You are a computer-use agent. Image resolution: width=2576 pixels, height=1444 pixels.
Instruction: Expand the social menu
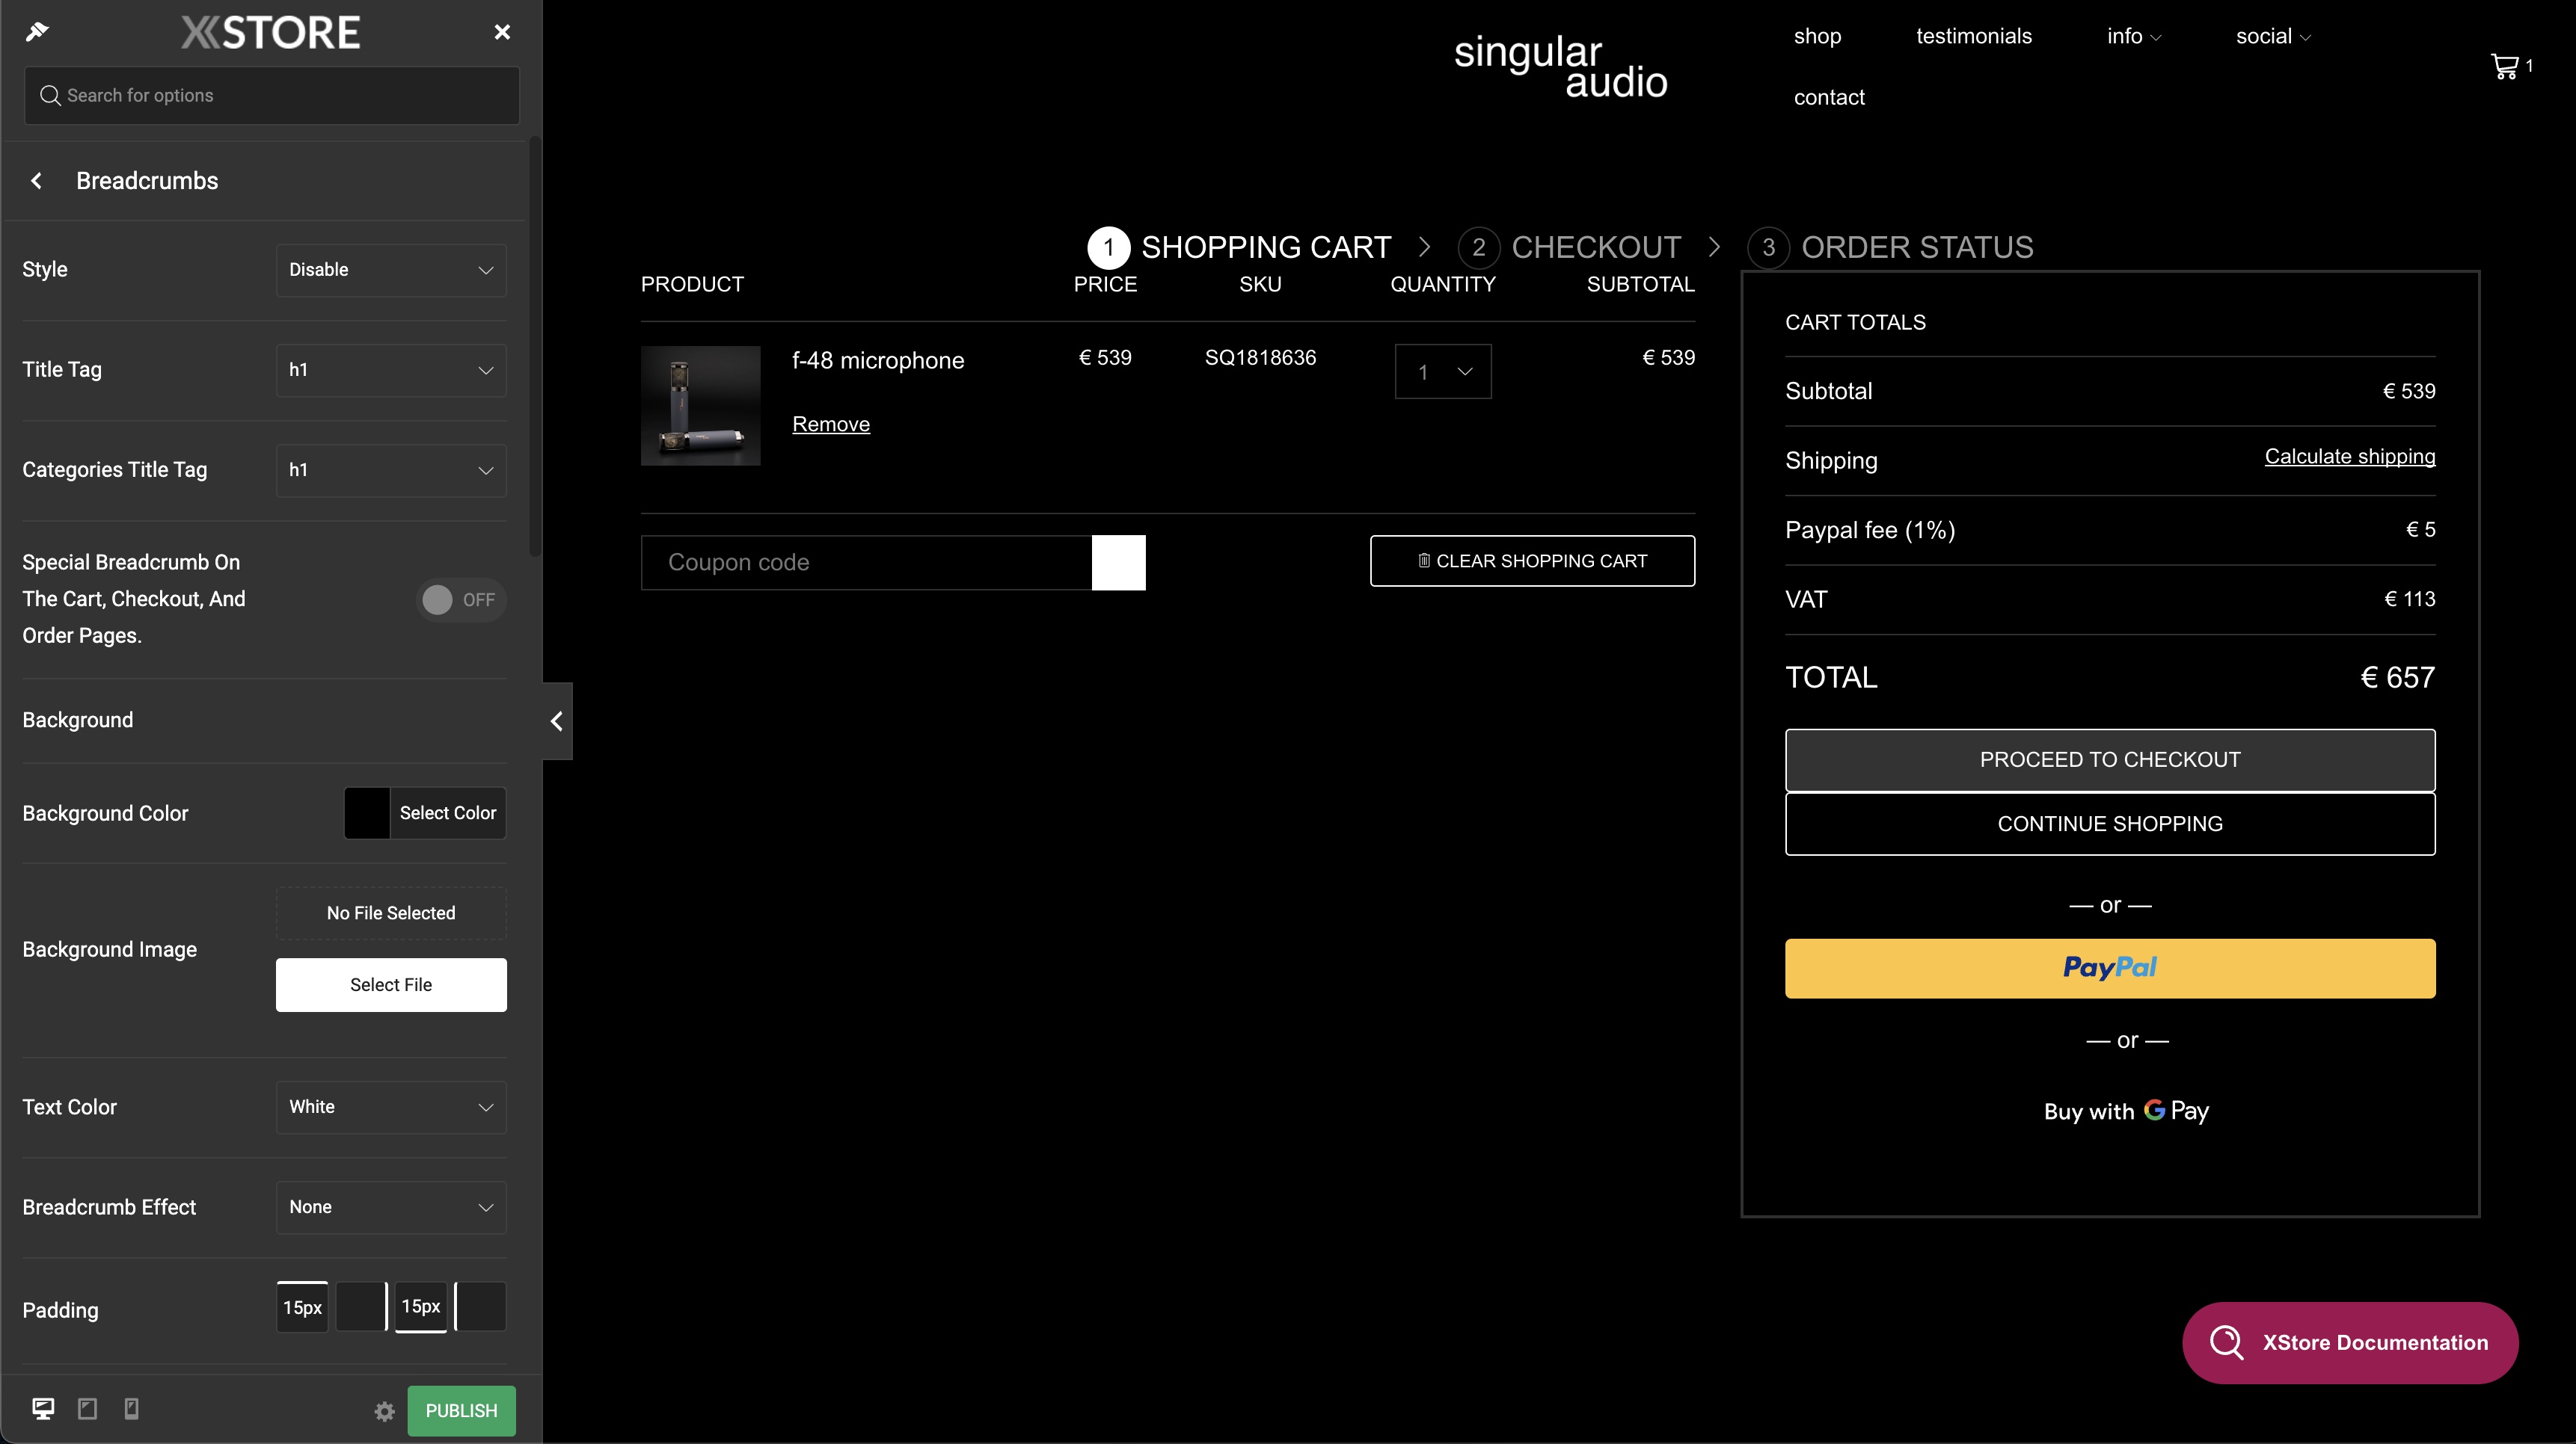(2272, 36)
